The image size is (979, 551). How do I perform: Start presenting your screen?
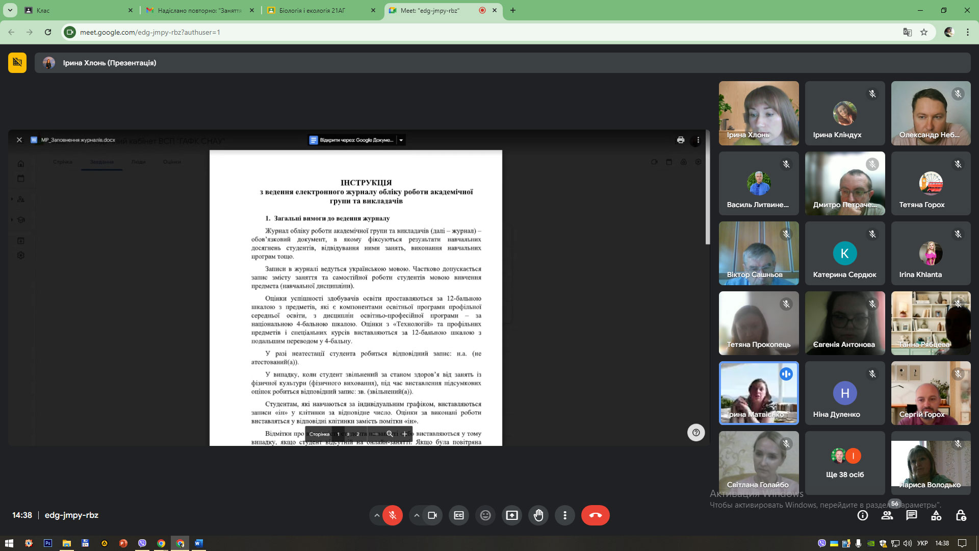pyautogui.click(x=512, y=515)
